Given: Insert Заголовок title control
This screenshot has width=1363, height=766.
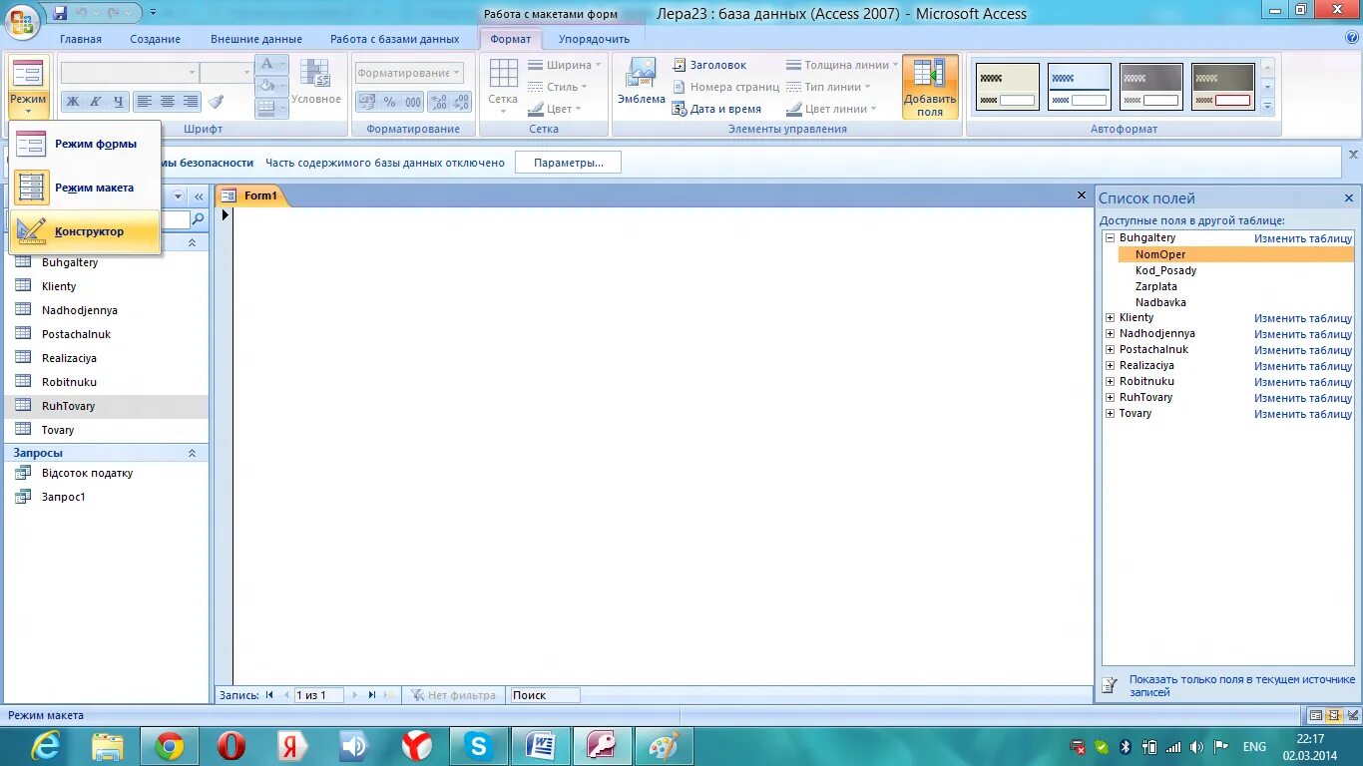Looking at the screenshot, I should (709, 65).
